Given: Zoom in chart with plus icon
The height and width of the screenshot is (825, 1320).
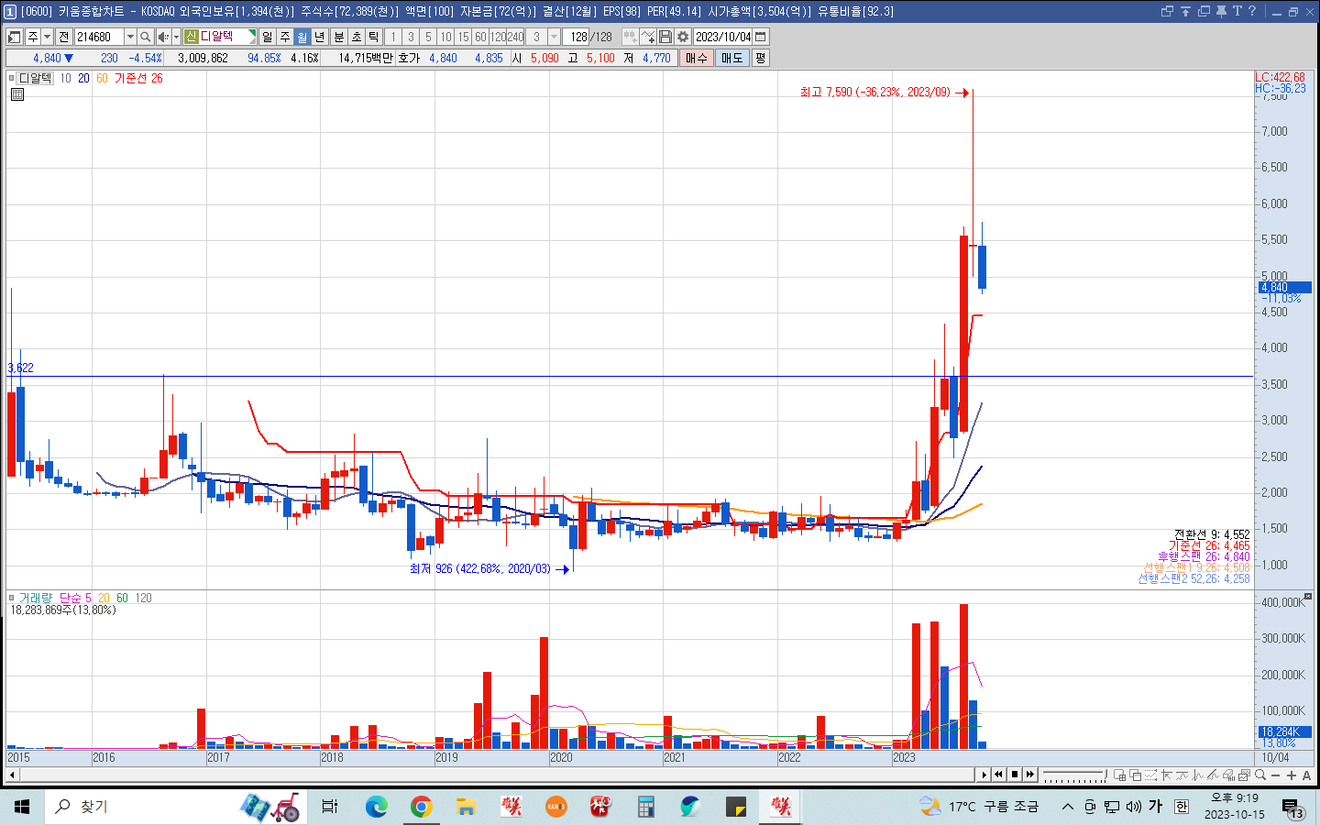Looking at the screenshot, I should [1292, 775].
